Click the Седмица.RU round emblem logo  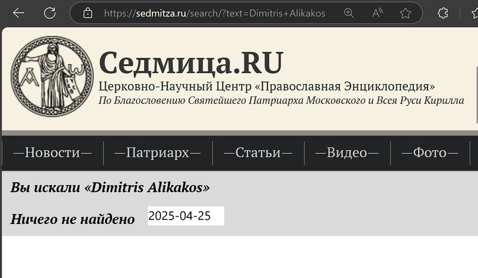[x=50, y=77]
